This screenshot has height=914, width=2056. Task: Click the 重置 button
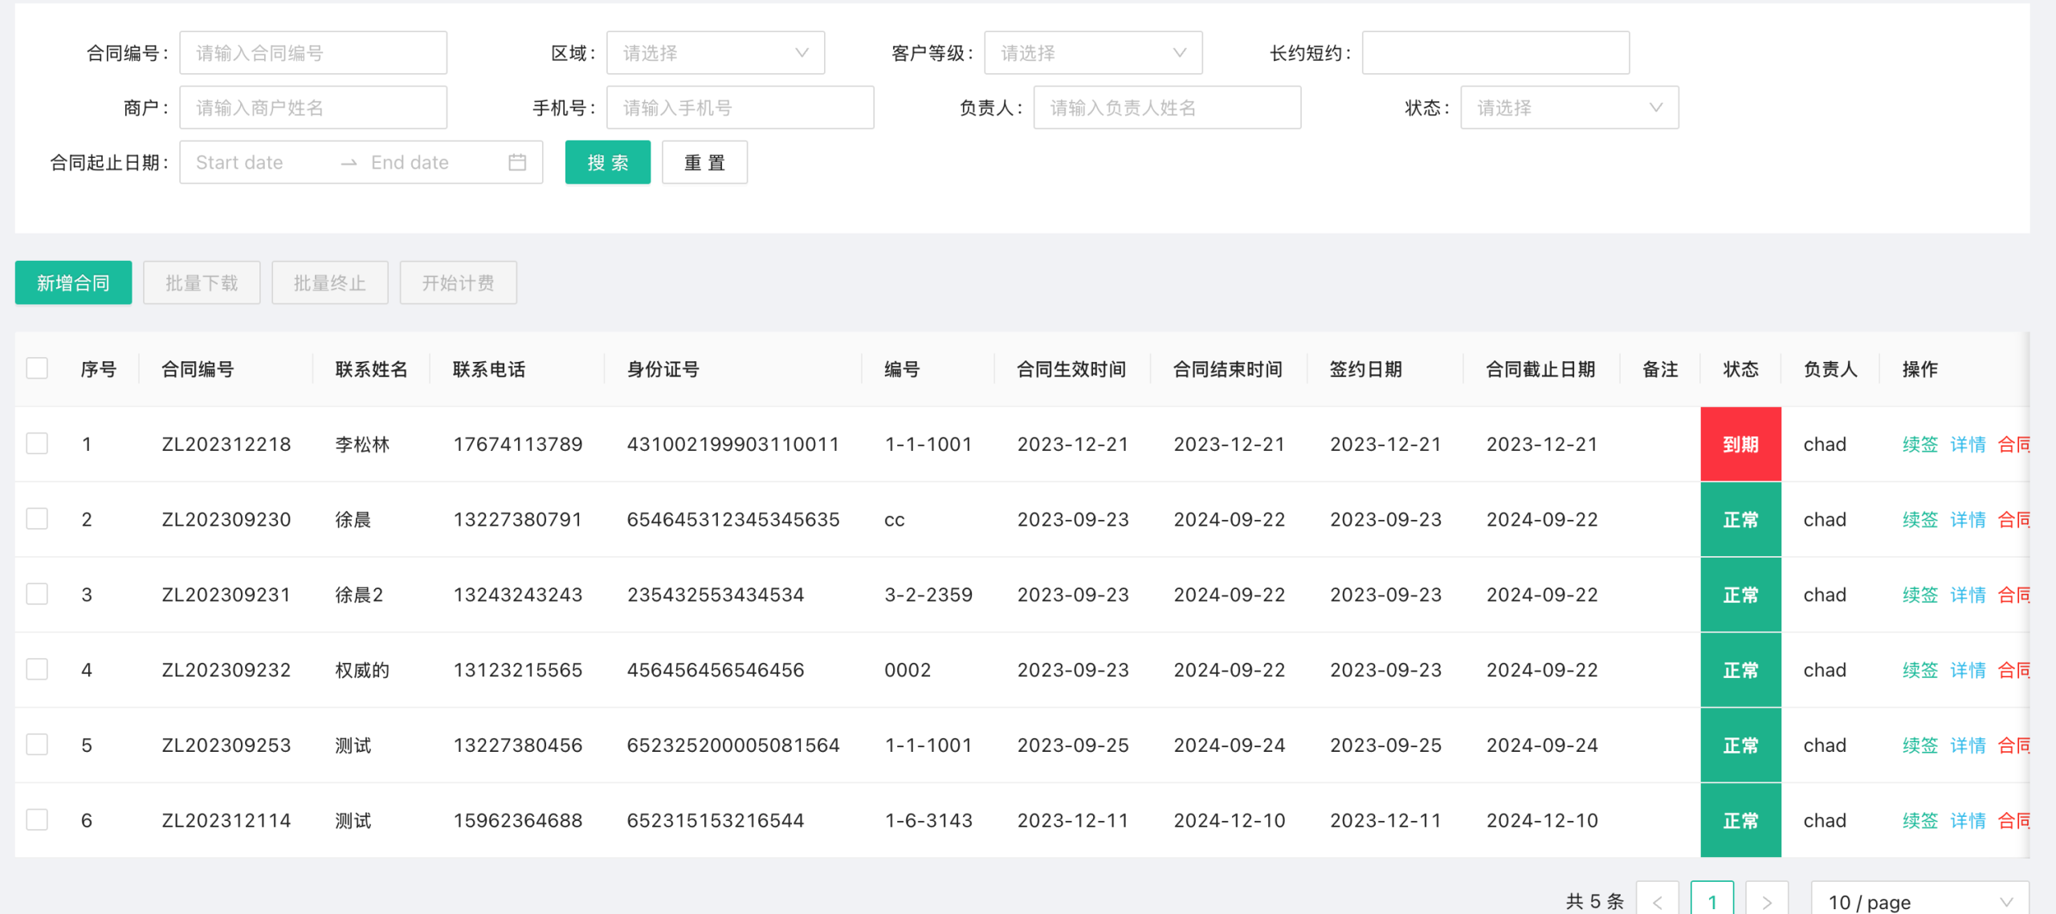point(704,162)
